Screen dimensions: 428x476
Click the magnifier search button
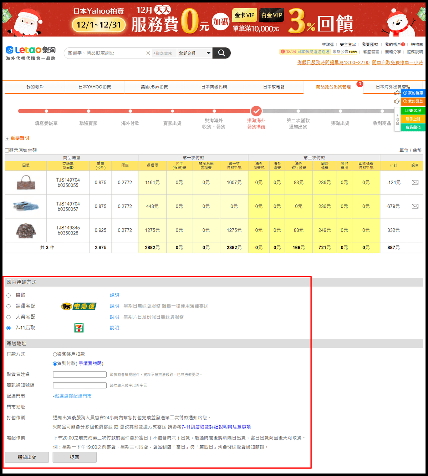[221, 53]
